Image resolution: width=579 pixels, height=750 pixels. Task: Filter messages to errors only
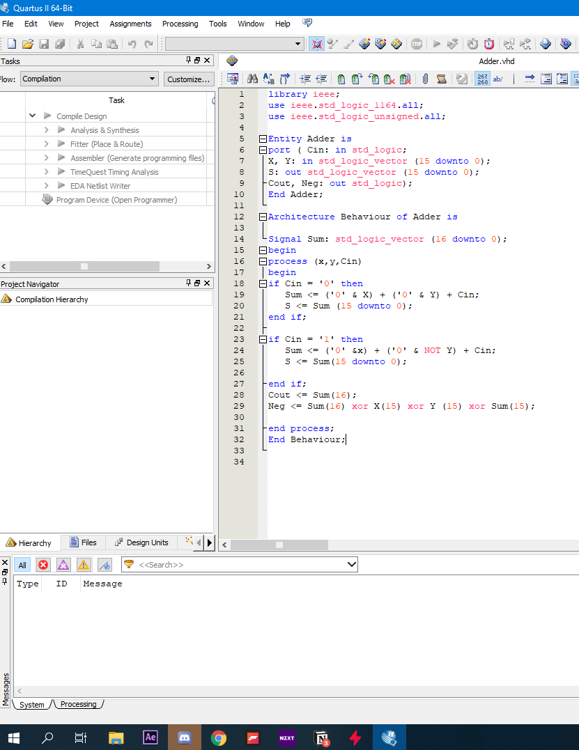click(43, 565)
